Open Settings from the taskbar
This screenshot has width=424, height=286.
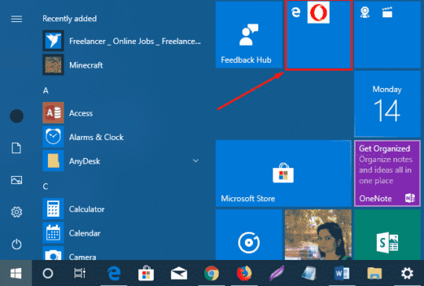pos(407,273)
